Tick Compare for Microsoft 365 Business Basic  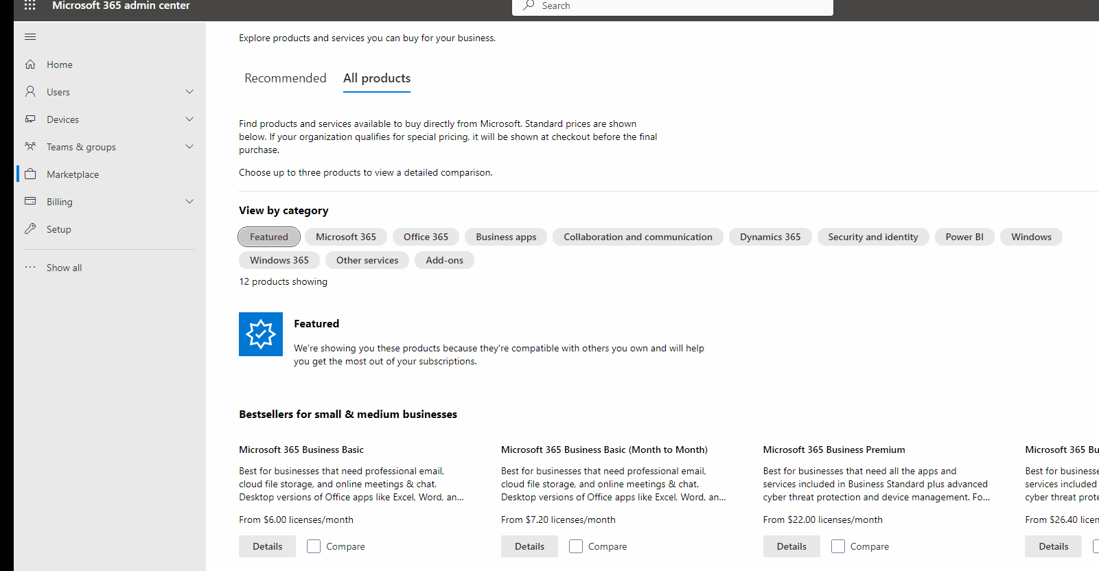pyautogui.click(x=314, y=546)
